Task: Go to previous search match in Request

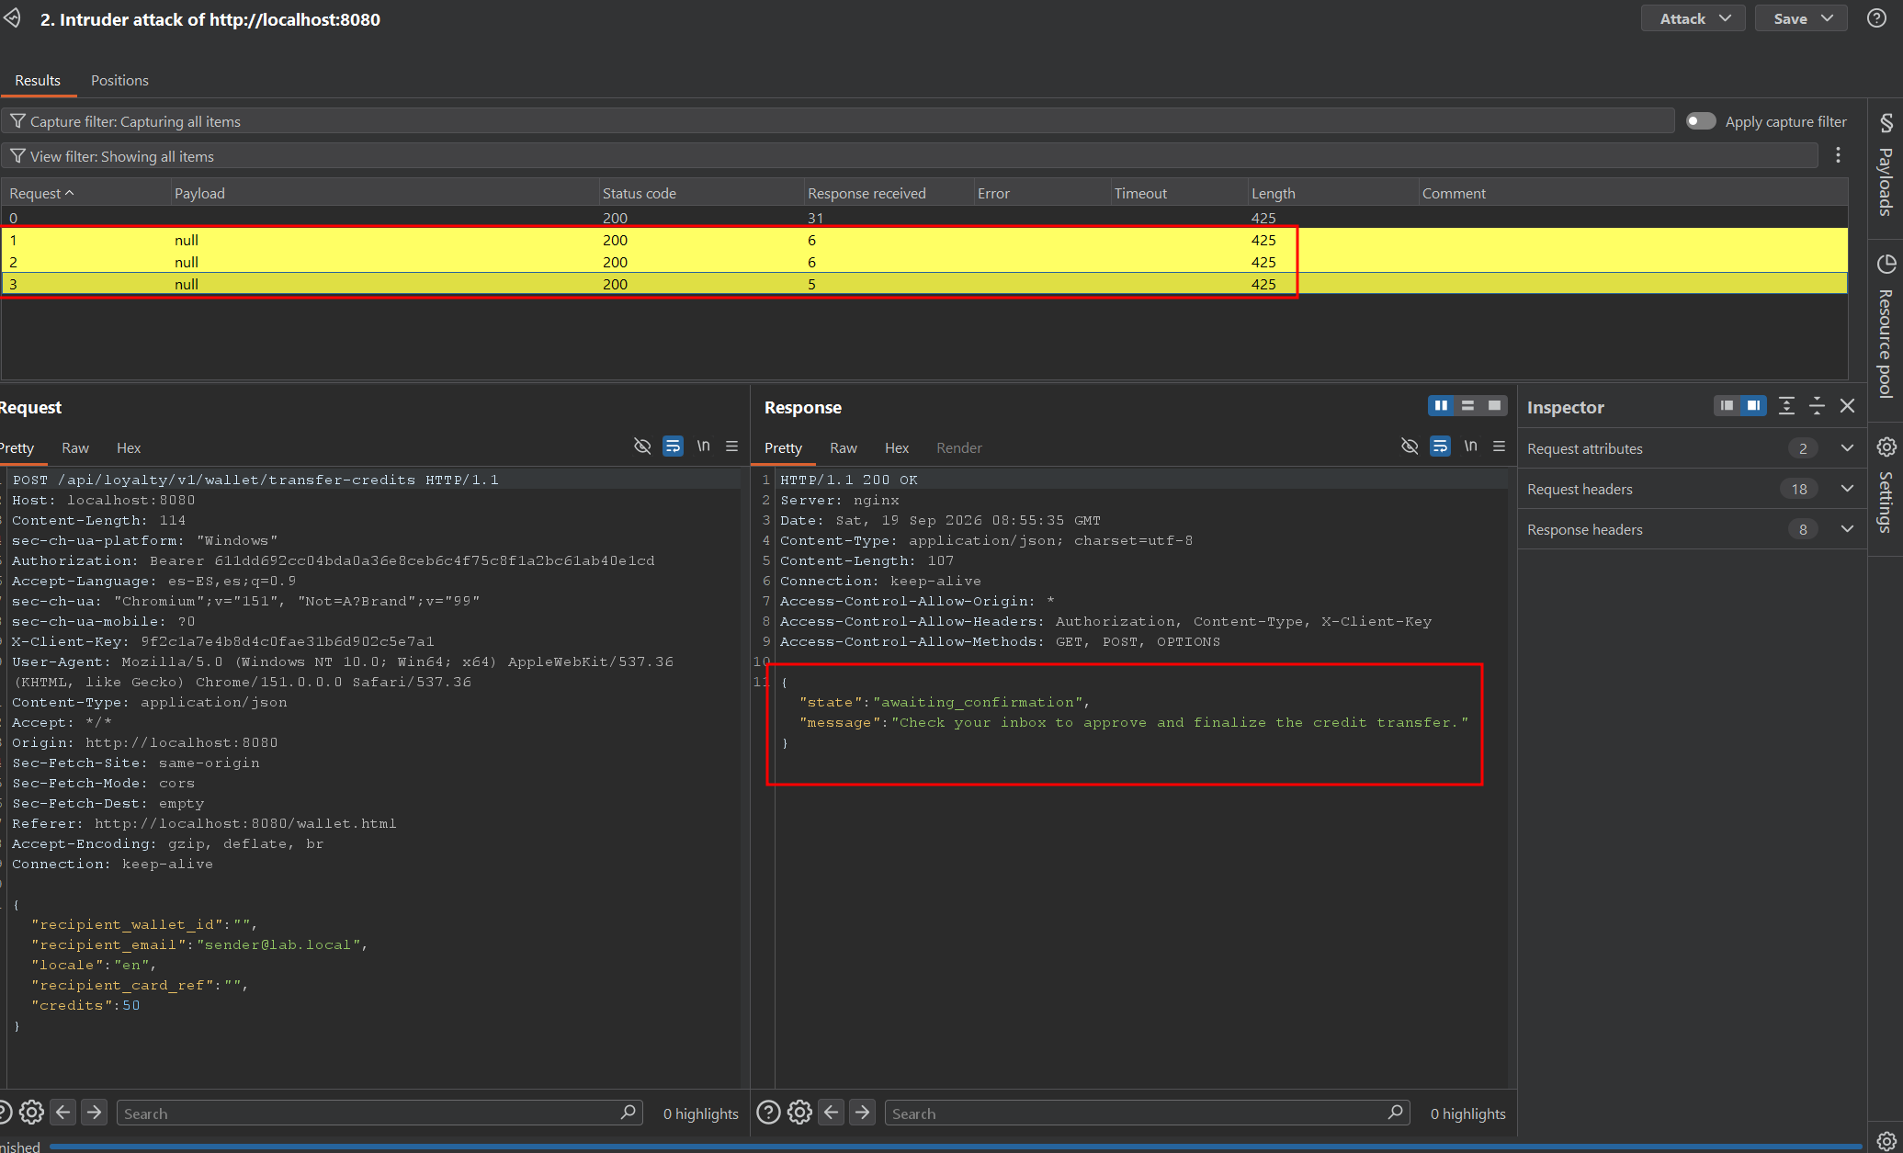Action: coord(63,1113)
